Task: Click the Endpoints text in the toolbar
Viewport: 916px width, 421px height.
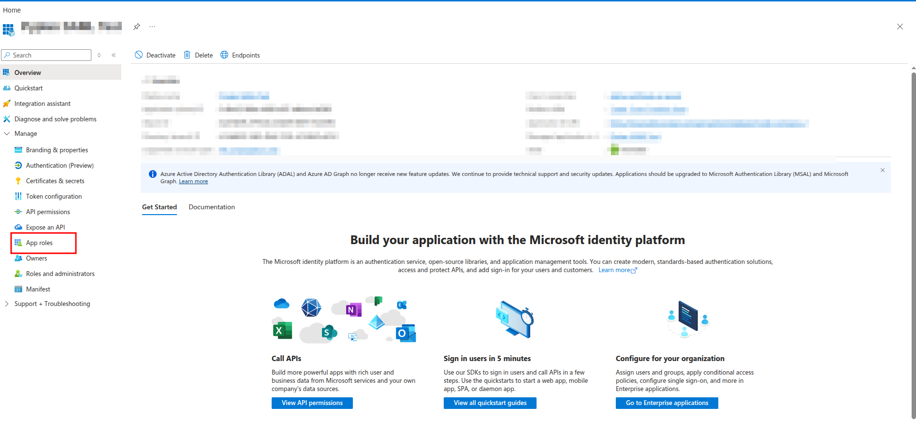Action: (x=246, y=55)
